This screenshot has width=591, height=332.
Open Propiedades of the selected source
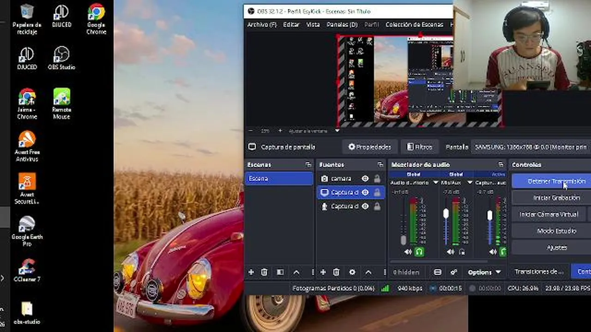(369, 147)
